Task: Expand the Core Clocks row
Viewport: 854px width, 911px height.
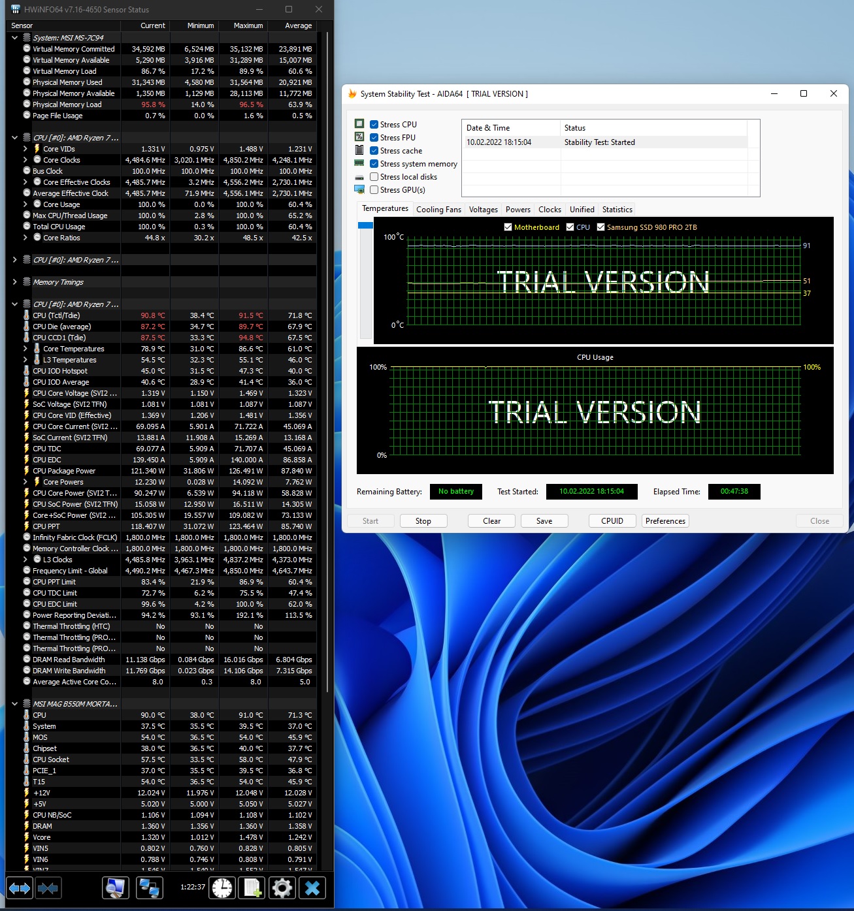Action: [25, 160]
